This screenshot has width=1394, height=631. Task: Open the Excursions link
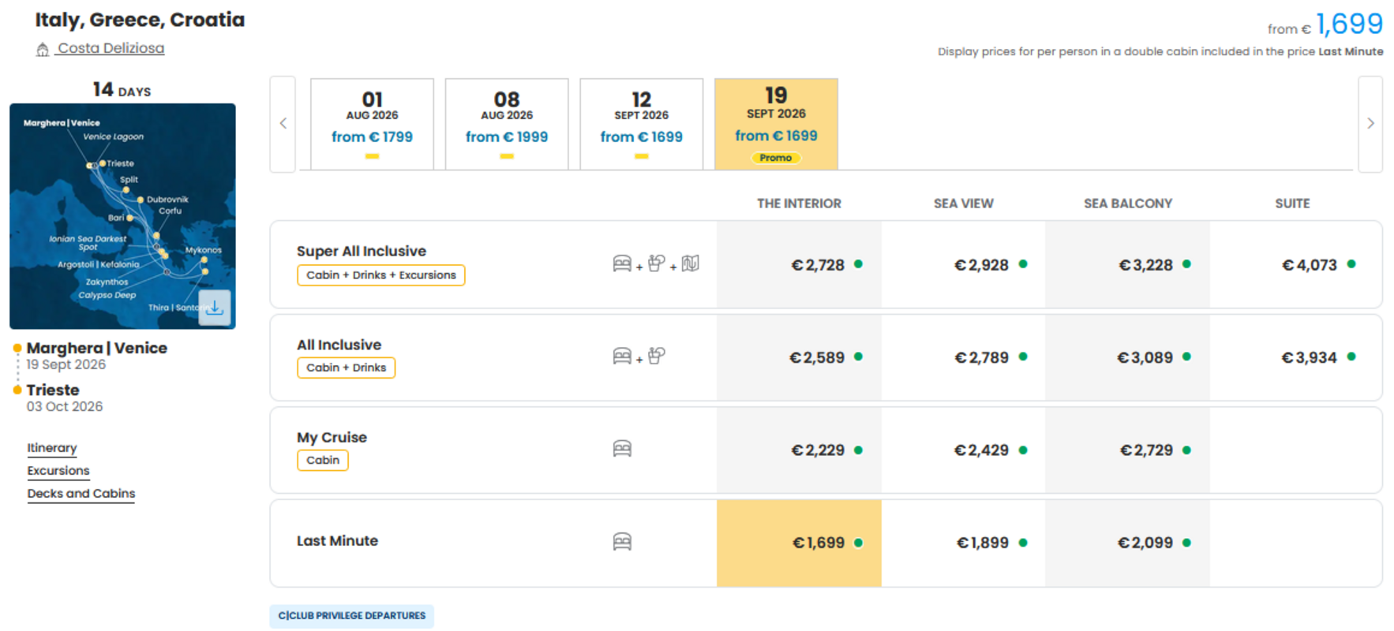(58, 471)
